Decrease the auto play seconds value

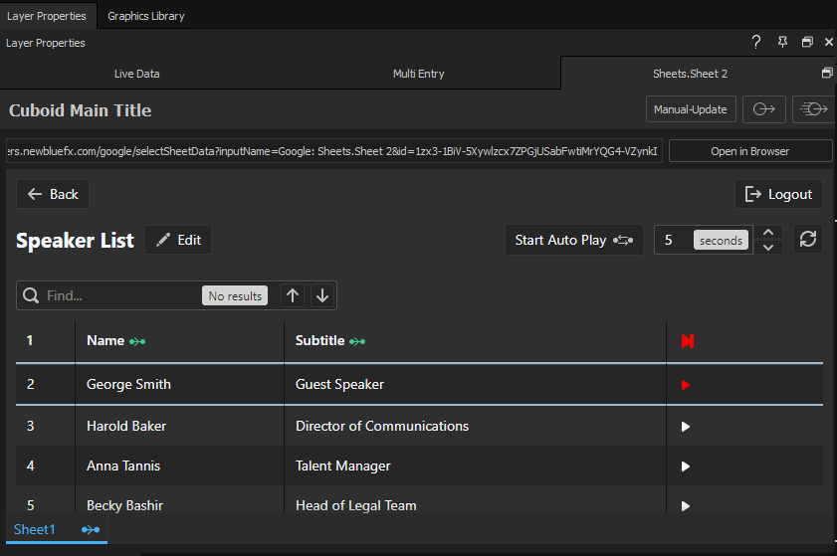[x=767, y=248]
